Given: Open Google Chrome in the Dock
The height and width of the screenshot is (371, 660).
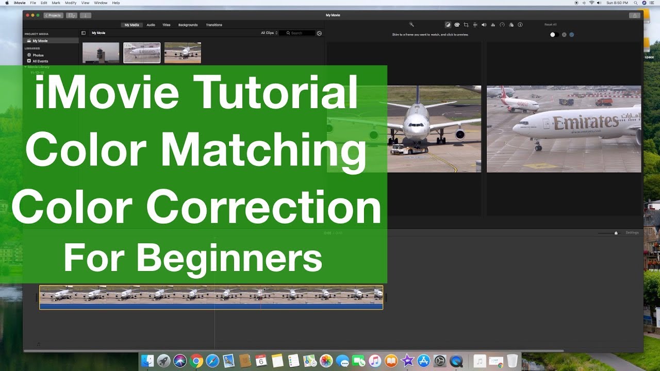Looking at the screenshot, I should tap(196, 361).
